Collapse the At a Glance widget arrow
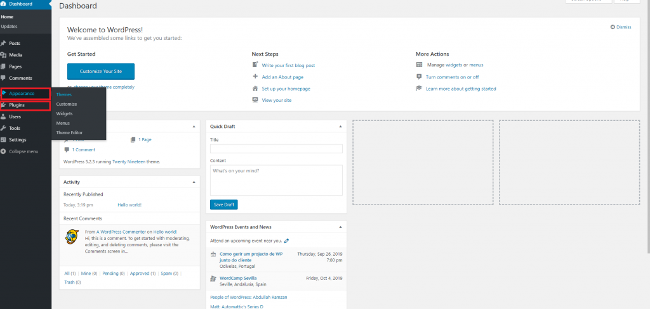Screen dimensions: 650x309 194,126
